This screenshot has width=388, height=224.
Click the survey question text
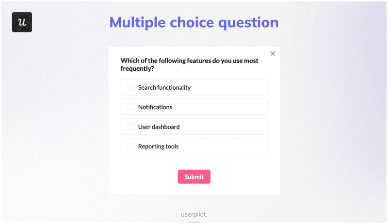coord(189,61)
